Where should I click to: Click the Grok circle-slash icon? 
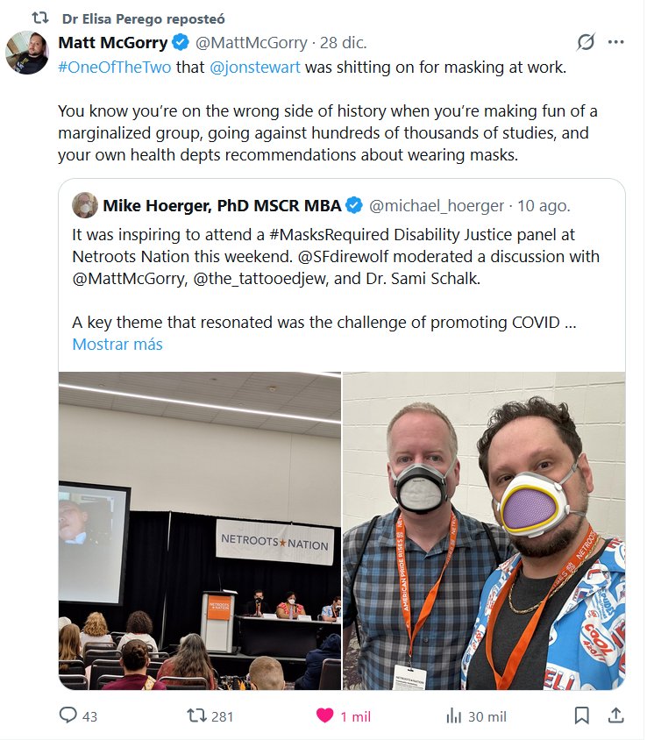pos(586,42)
